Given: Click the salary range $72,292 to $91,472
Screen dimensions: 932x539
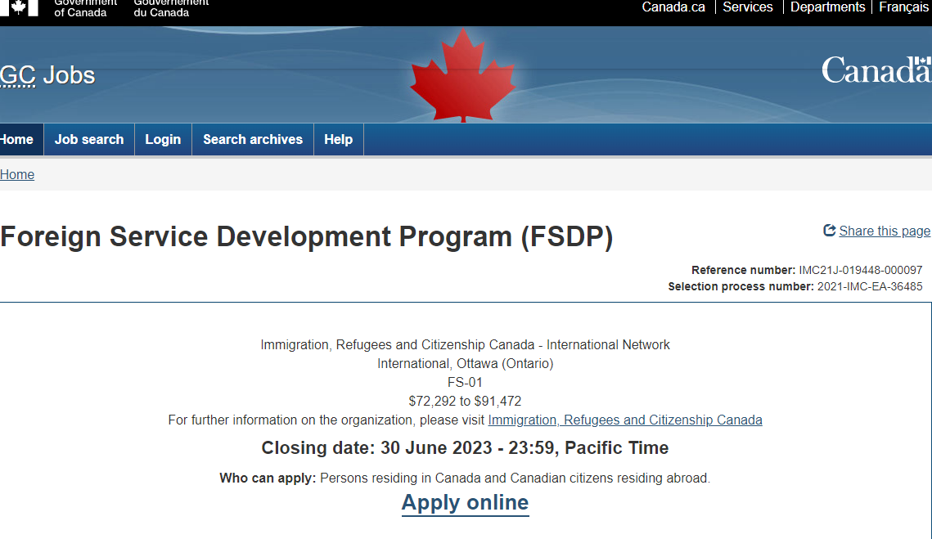Looking at the screenshot, I should point(465,401).
